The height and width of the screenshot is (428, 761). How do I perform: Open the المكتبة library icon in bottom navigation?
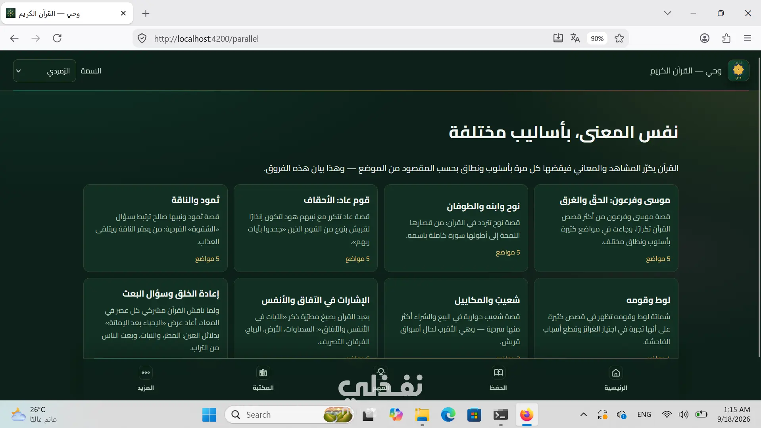pos(263,373)
